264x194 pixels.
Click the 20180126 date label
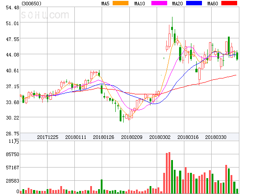point(103,137)
